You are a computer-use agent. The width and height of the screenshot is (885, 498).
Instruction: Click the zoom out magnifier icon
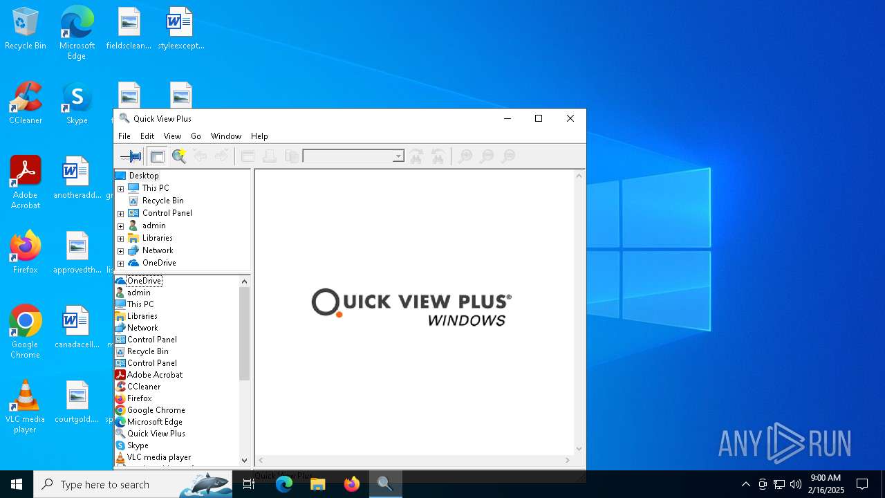click(x=487, y=156)
